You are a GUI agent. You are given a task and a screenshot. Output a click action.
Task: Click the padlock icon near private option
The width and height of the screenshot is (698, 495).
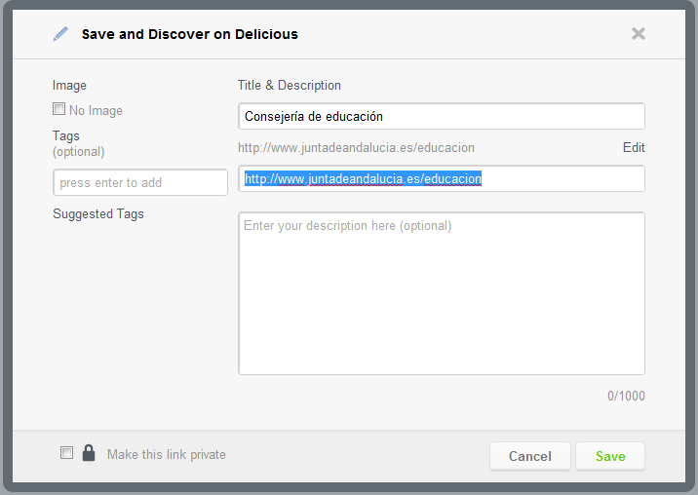(89, 453)
